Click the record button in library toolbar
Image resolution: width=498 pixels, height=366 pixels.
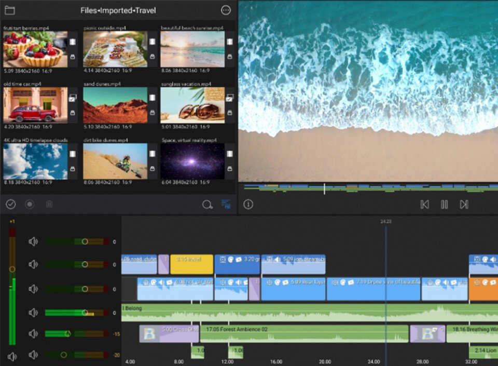click(x=30, y=204)
